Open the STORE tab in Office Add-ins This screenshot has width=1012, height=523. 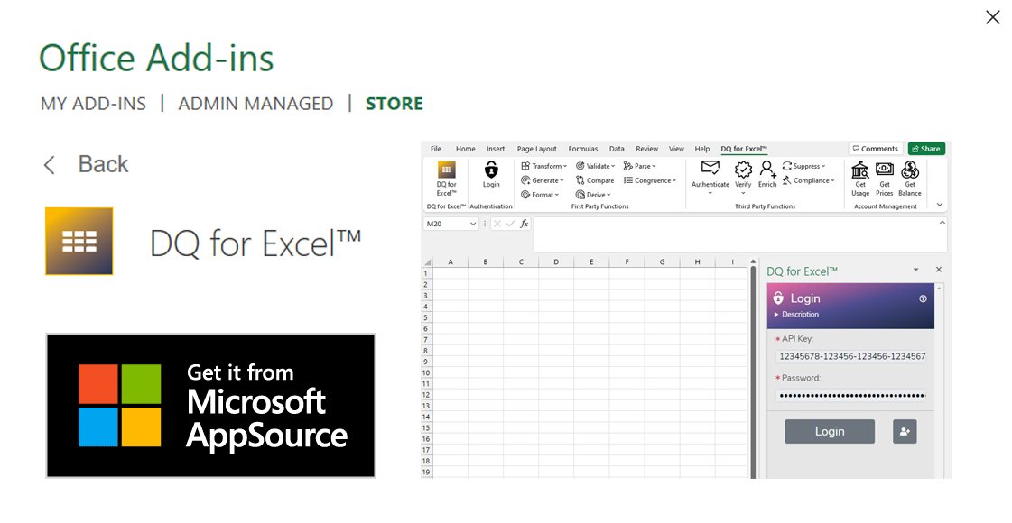pos(394,103)
